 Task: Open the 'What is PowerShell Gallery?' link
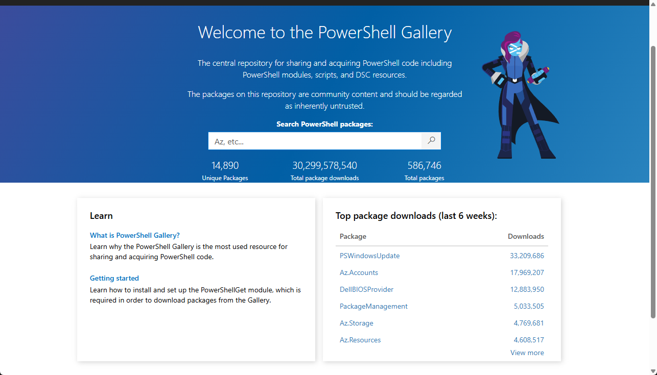pos(135,235)
